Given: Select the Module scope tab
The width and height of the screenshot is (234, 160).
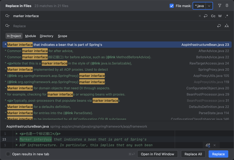Looking at the screenshot, I should click(x=31, y=36).
